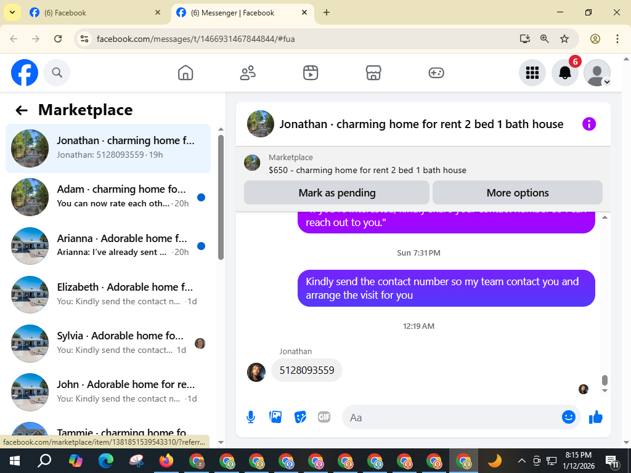Click scroll-down arrow of conversation list

coord(221,442)
